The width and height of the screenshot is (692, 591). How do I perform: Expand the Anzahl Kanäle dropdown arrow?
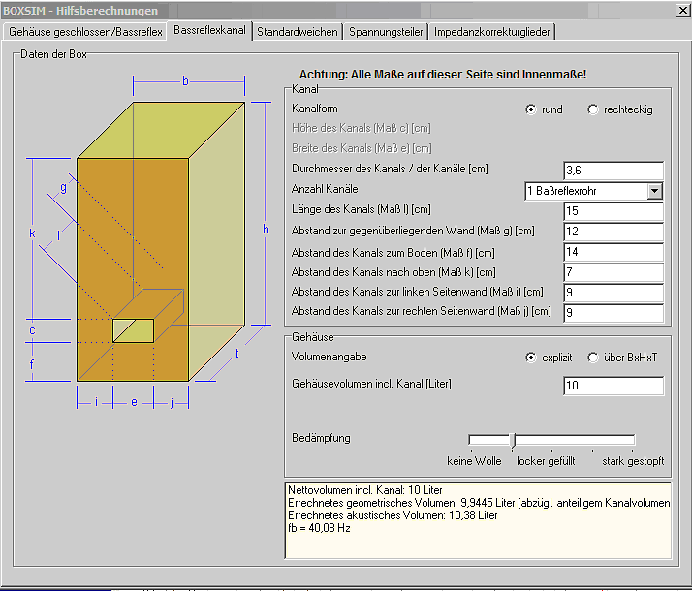click(655, 191)
